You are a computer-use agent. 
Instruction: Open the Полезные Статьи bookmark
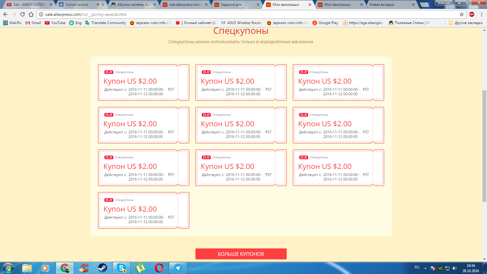point(409,23)
